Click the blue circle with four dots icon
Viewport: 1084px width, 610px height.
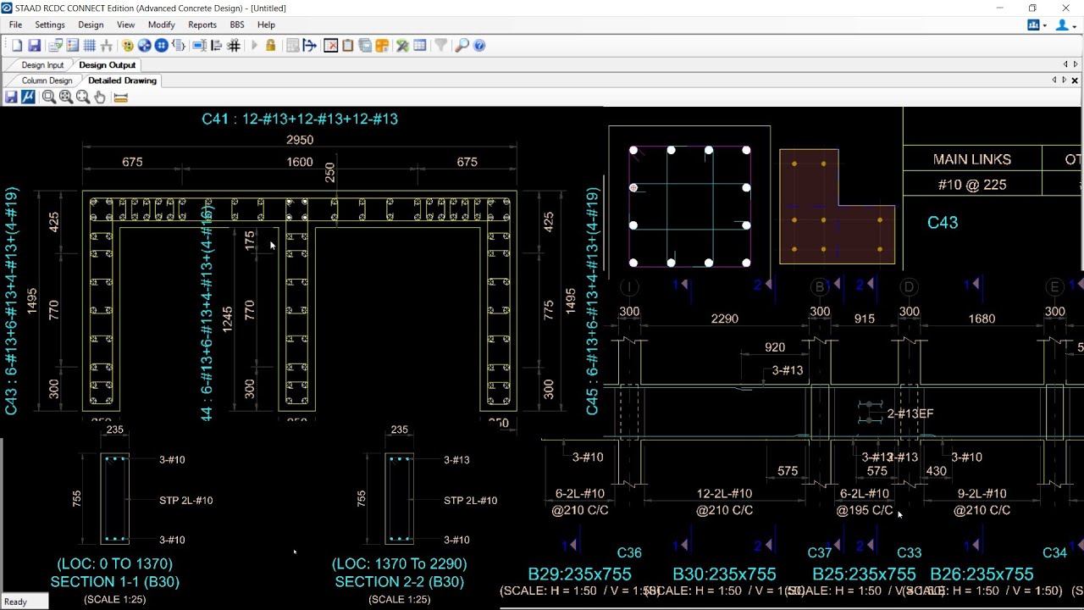coord(161,46)
